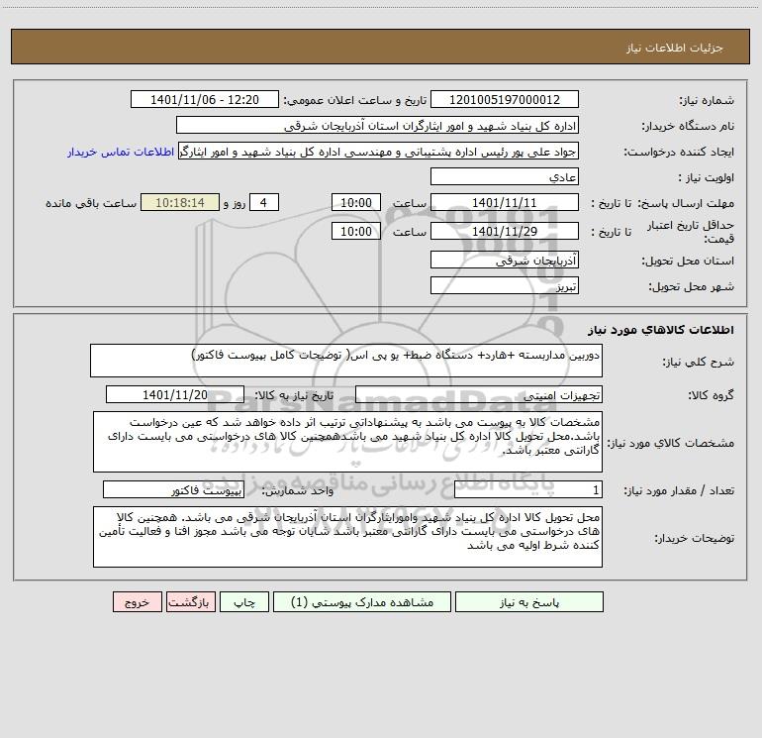This screenshot has width=762, height=738.
Task: Click the request creator field جواد علی پور
Action: click(x=378, y=152)
